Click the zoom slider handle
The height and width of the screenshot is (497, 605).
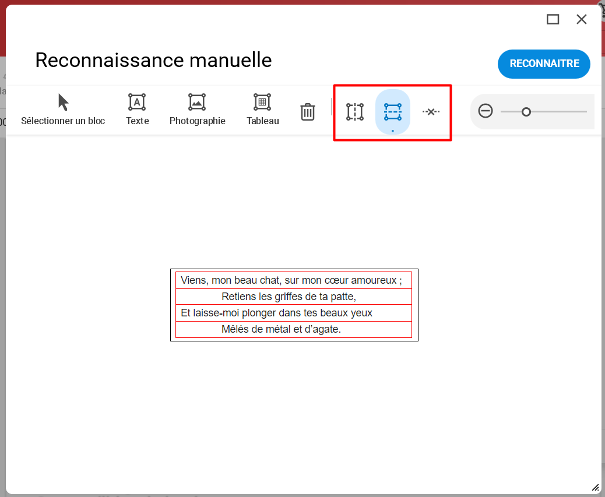(x=526, y=112)
